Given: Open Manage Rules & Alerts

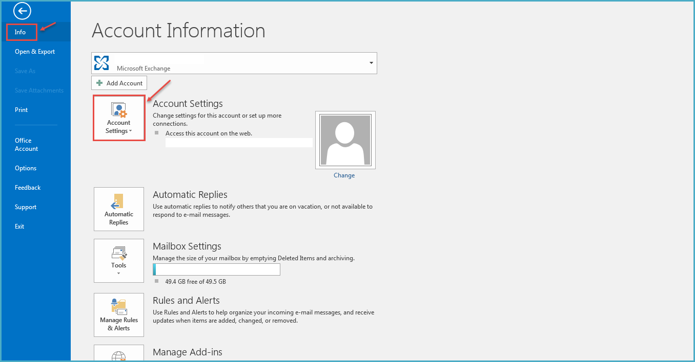Looking at the screenshot, I should click(119, 315).
